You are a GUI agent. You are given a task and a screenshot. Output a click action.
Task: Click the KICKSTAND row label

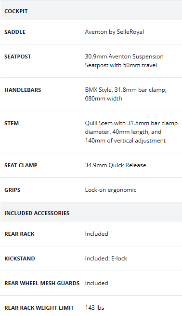click(19, 259)
